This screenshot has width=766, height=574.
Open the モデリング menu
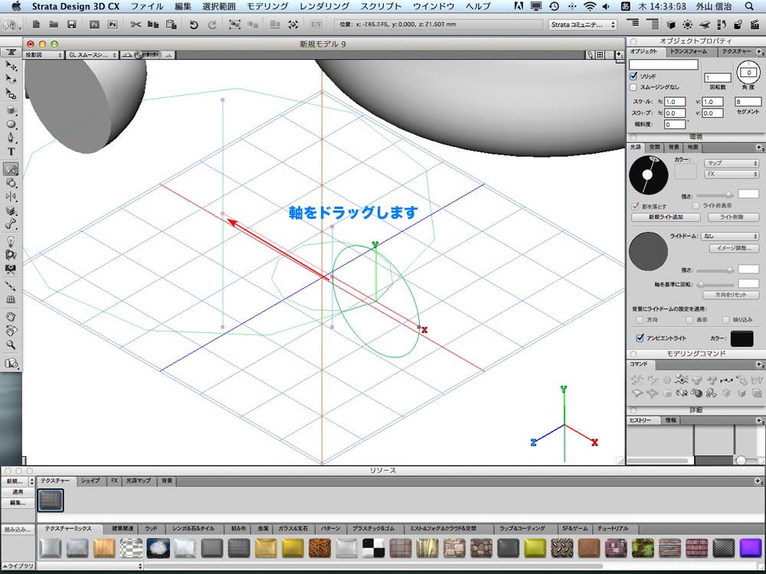click(x=267, y=6)
